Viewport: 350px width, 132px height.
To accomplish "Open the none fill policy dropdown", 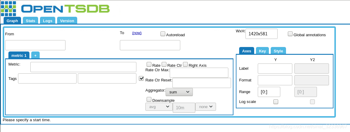I will (205, 107).
